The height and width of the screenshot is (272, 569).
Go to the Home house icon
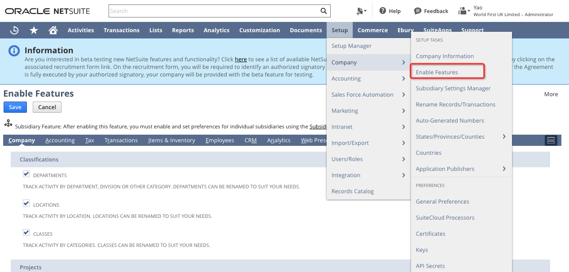pos(53,30)
